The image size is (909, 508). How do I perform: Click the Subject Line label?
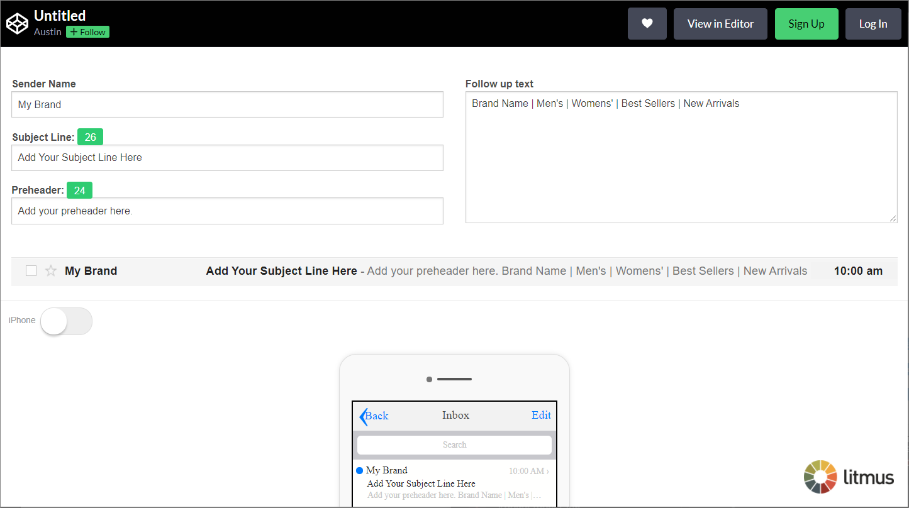[43, 137]
